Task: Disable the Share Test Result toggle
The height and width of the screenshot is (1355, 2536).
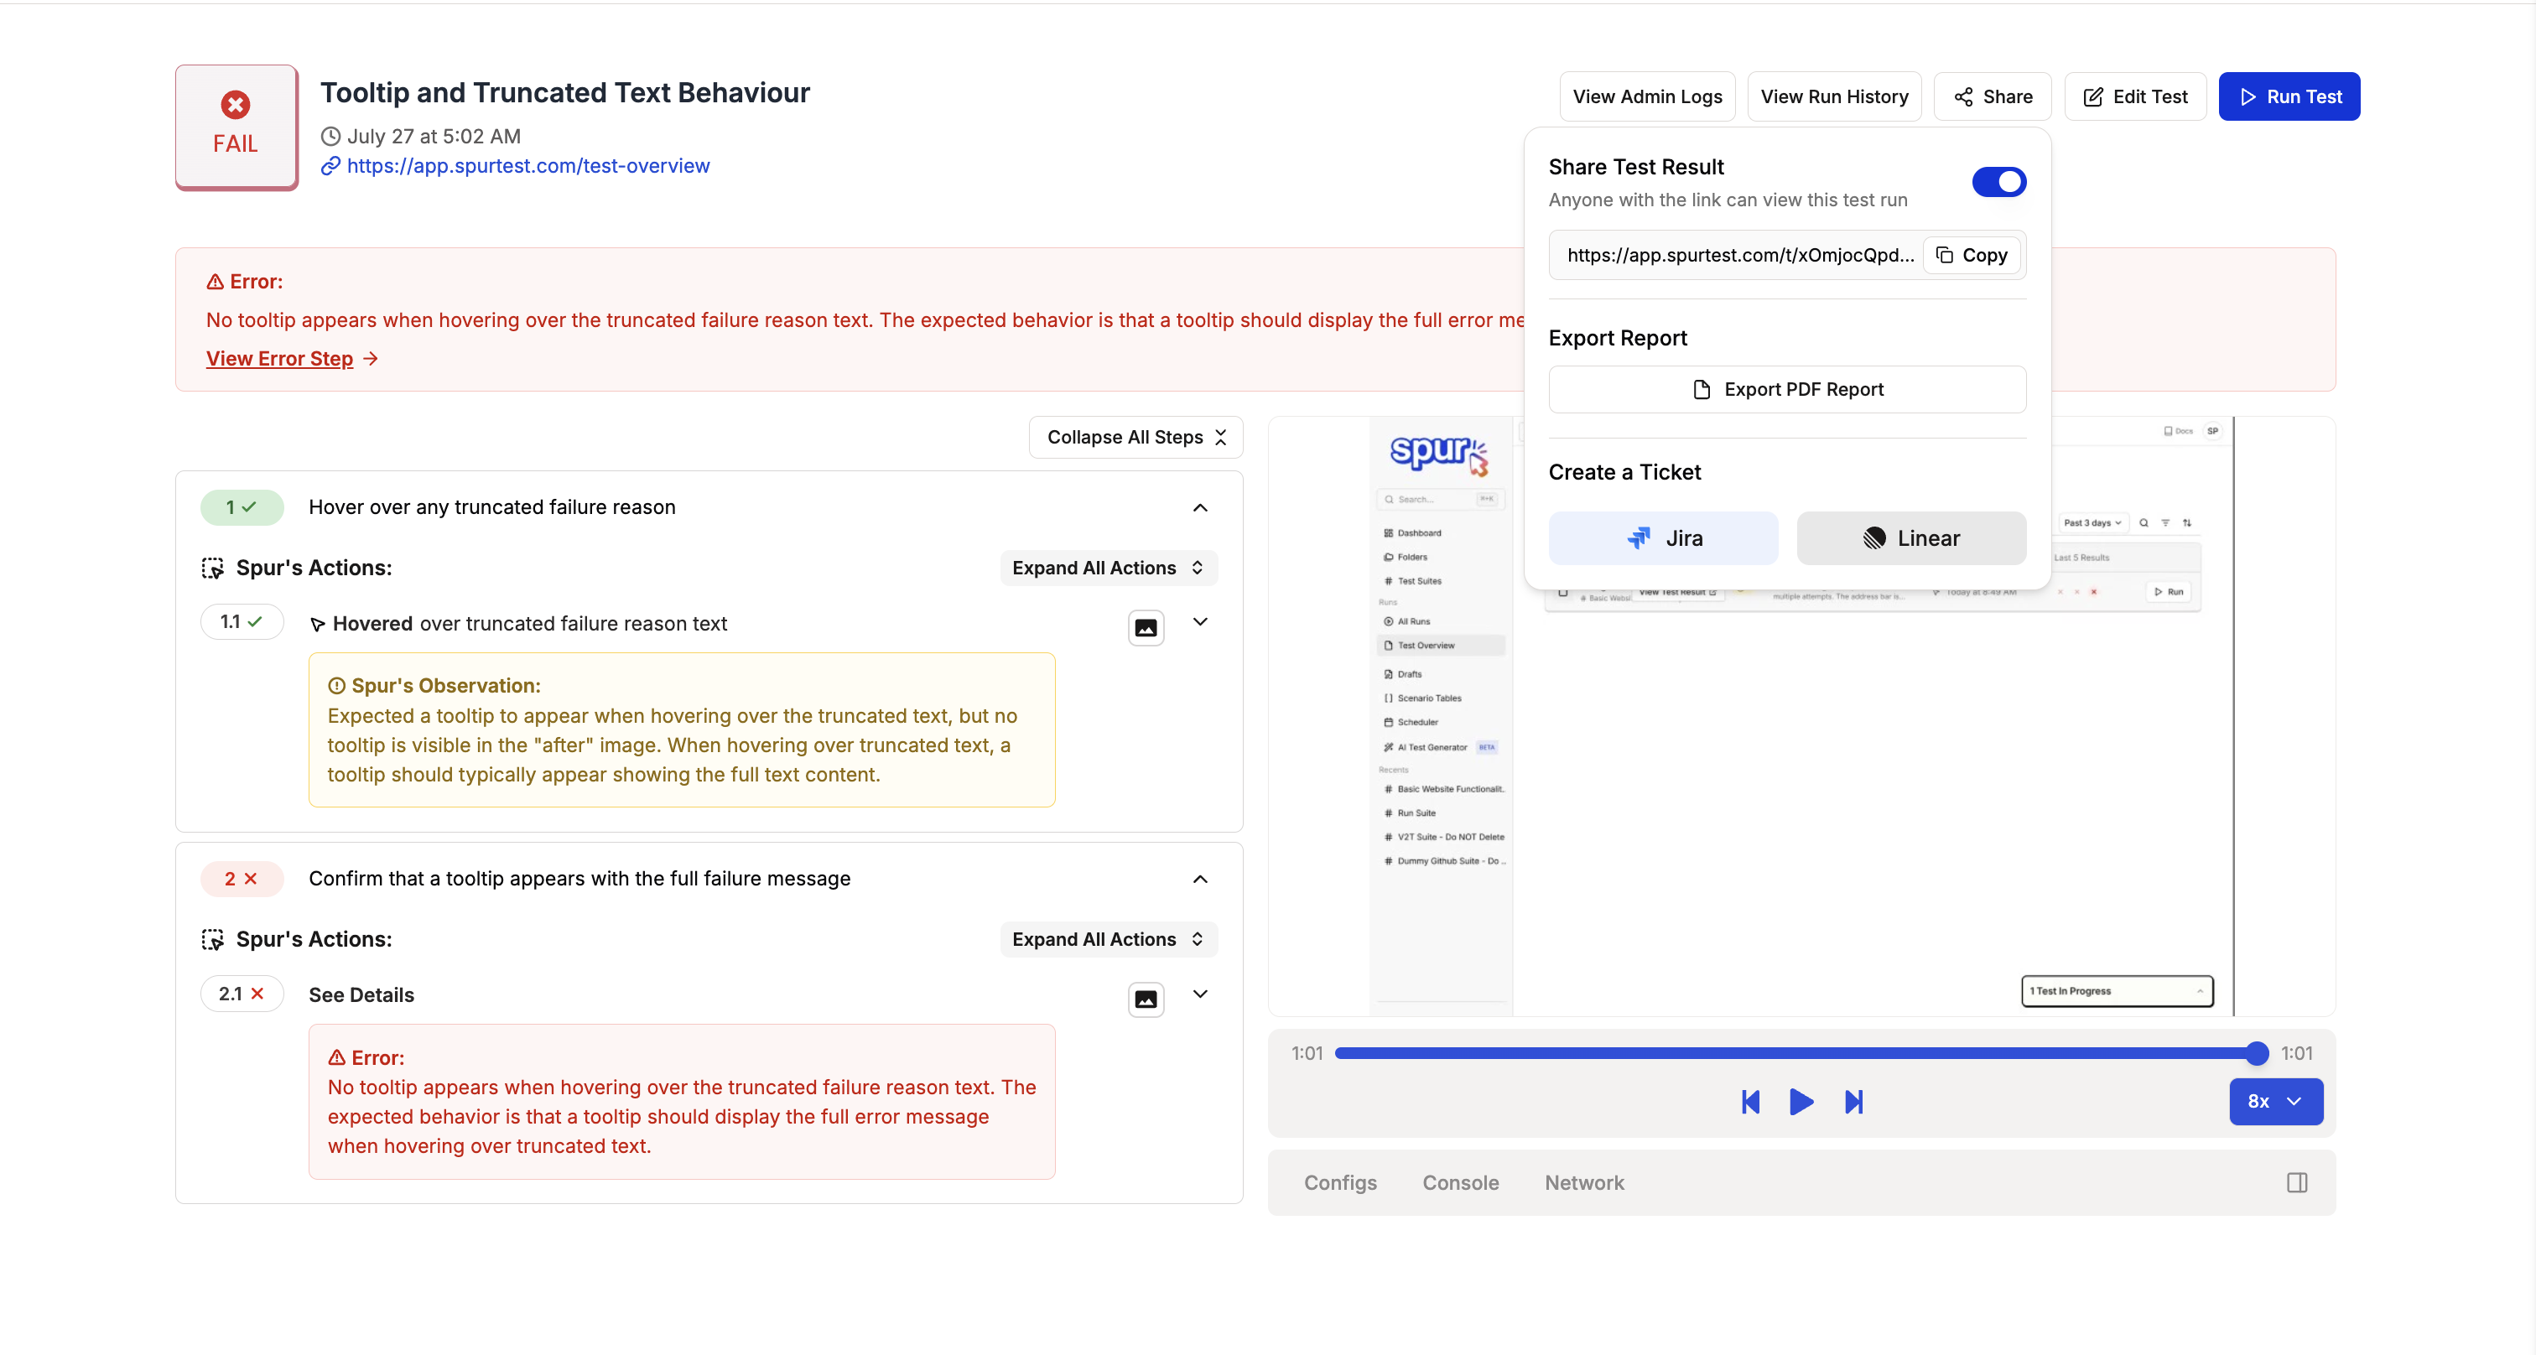Action: tap(1998, 182)
